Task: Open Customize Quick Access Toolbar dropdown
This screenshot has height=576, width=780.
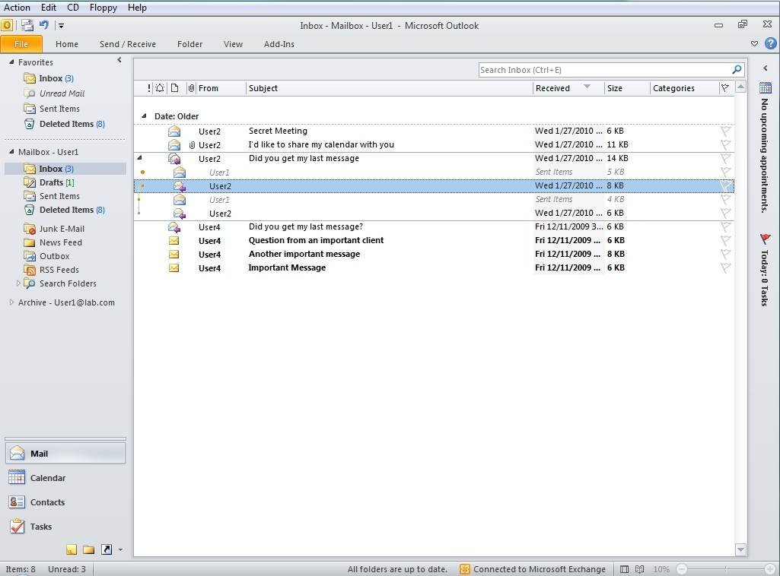Action: pyautogui.click(x=61, y=26)
